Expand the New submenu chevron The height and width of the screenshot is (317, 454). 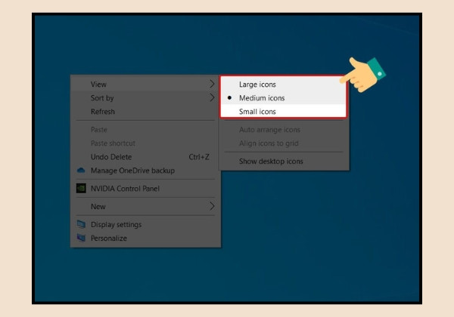tap(212, 206)
